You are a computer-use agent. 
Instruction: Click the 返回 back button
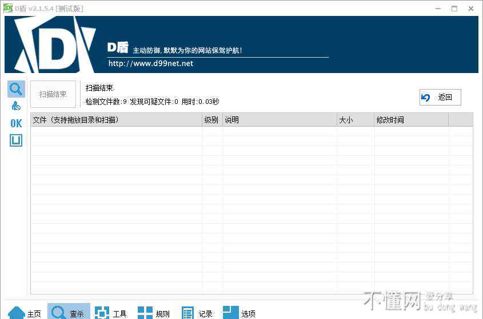[x=440, y=97]
